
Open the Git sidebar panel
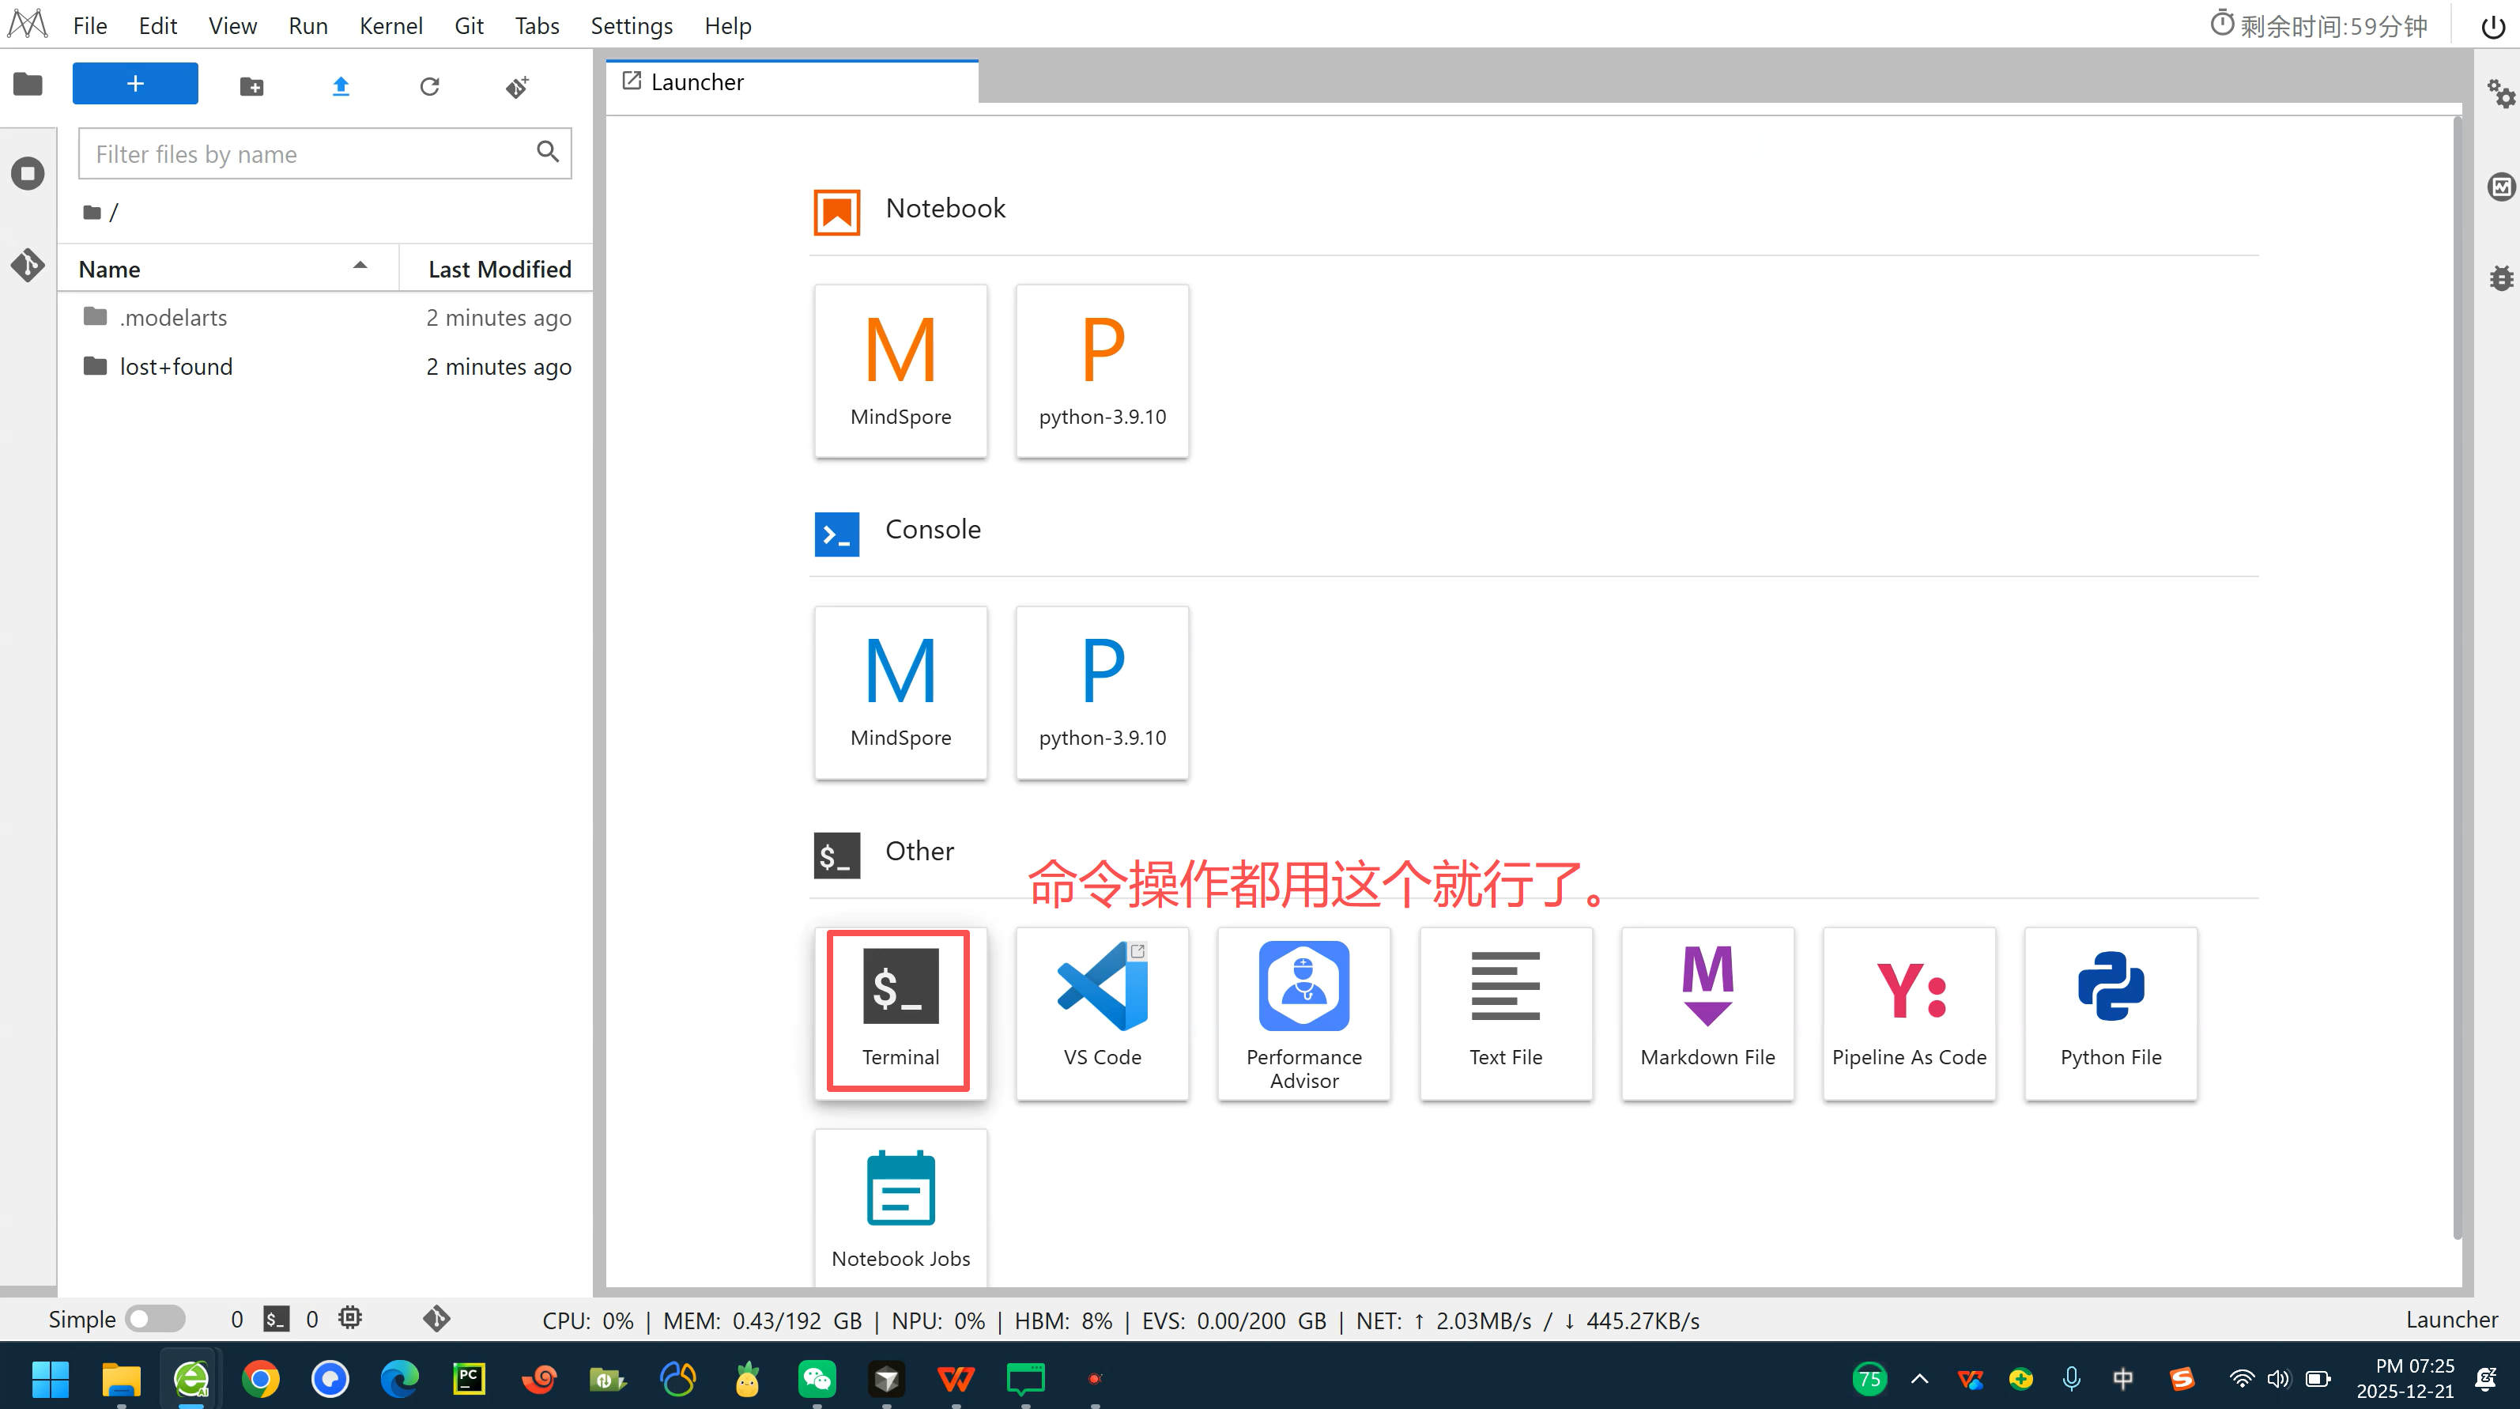(x=28, y=264)
